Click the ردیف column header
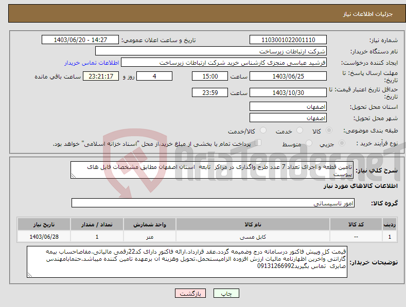The image size is (406, 307). [390, 224]
